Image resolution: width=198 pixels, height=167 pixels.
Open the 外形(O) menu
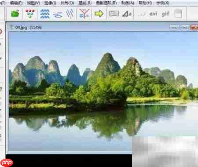pos(67,3)
